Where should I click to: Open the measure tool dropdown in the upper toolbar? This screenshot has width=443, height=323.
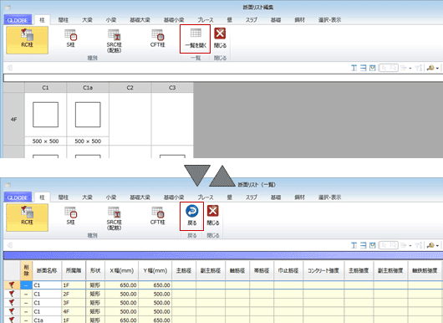pos(437,68)
